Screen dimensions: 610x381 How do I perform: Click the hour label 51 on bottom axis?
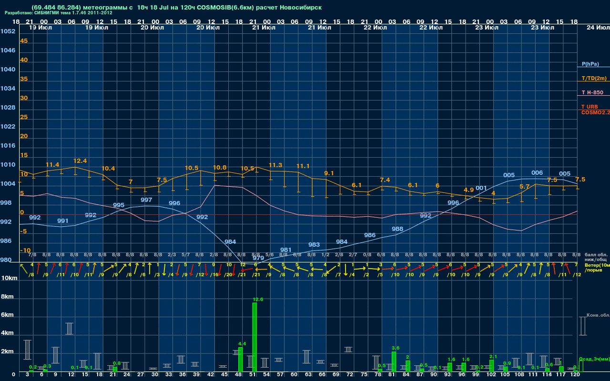pyautogui.click(x=253, y=375)
